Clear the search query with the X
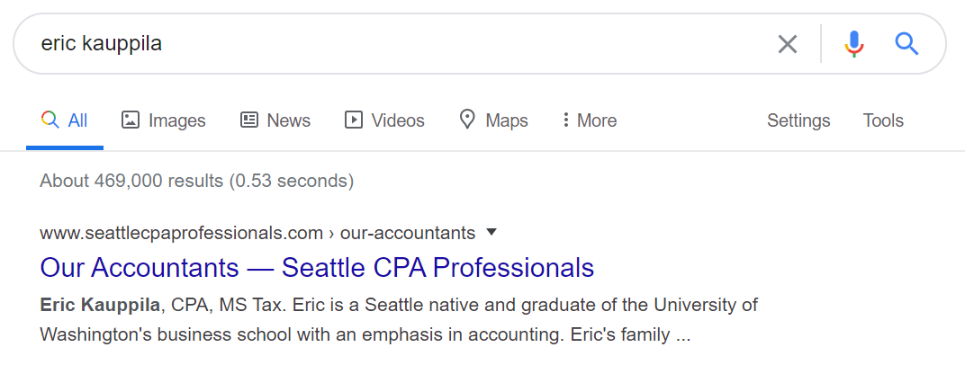The height and width of the screenshot is (365, 965). tap(788, 44)
